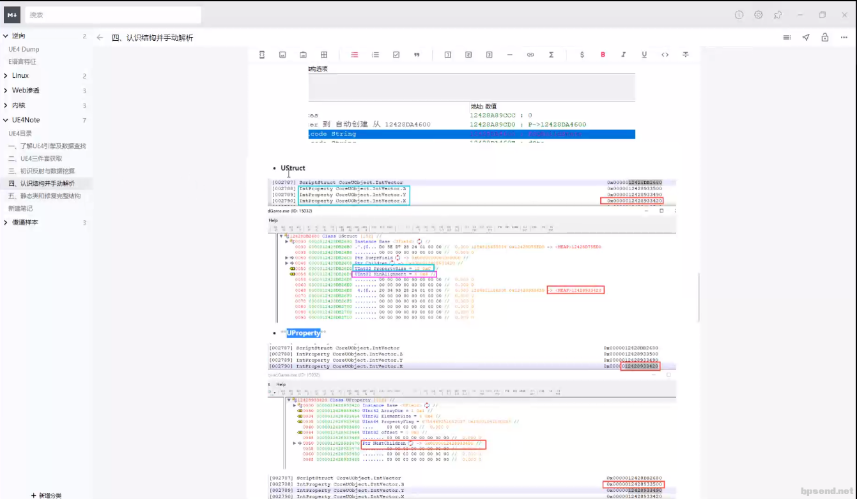The image size is (857, 499).
Task: Apply inline code formatting
Action: pos(665,55)
